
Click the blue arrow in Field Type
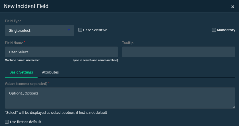[x=69, y=30]
